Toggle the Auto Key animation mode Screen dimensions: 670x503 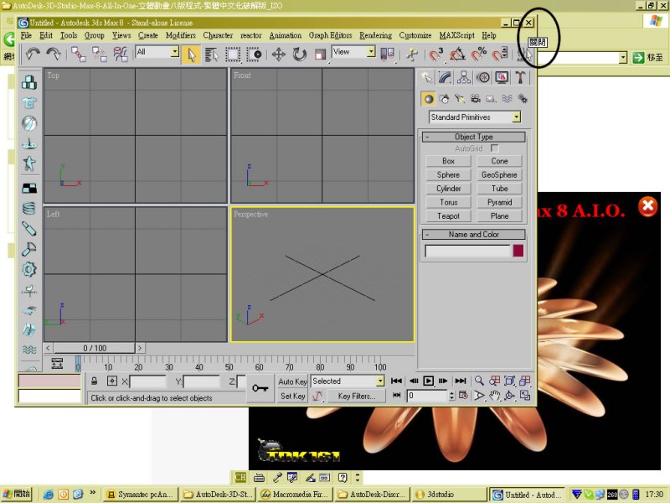292,381
